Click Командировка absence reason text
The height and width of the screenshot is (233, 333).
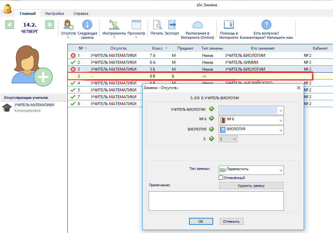27,110
